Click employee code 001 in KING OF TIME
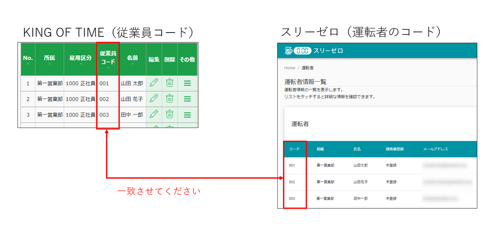The height and width of the screenshot is (229, 498). click(104, 83)
